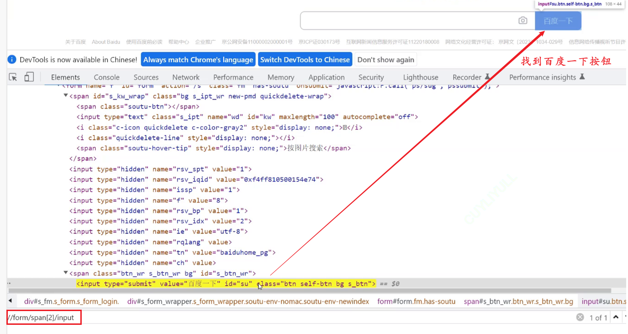Open the 使用百度前必读 link
This screenshot has width=628, height=334.
pyautogui.click(x=144, y=42)
